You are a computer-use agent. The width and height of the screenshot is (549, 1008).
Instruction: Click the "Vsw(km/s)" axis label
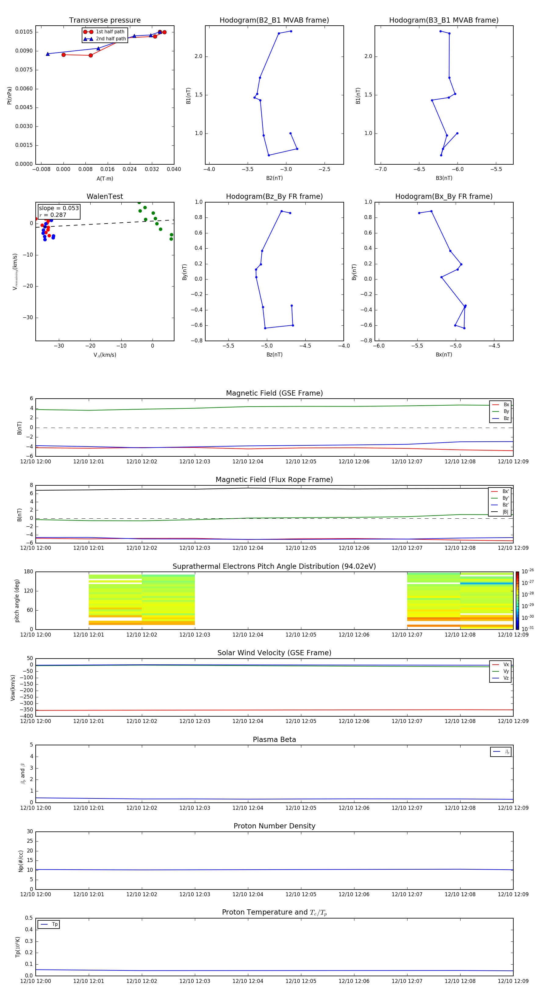click(x=13, y=688)
